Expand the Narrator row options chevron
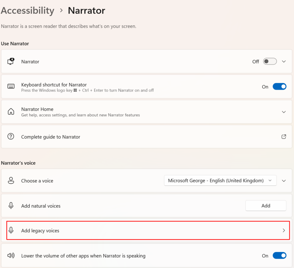The height and width of the screenshot is (268, 294). point(284,61)
